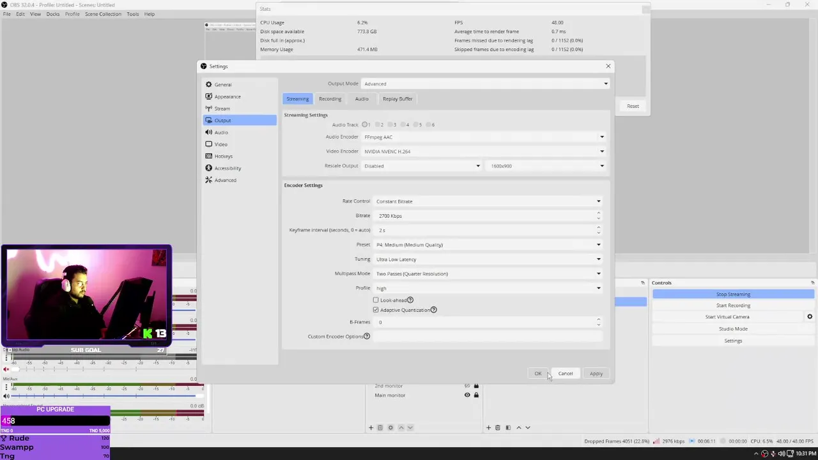
Task: Click the Desktop Audio volume slider
Action: [102, 369]
